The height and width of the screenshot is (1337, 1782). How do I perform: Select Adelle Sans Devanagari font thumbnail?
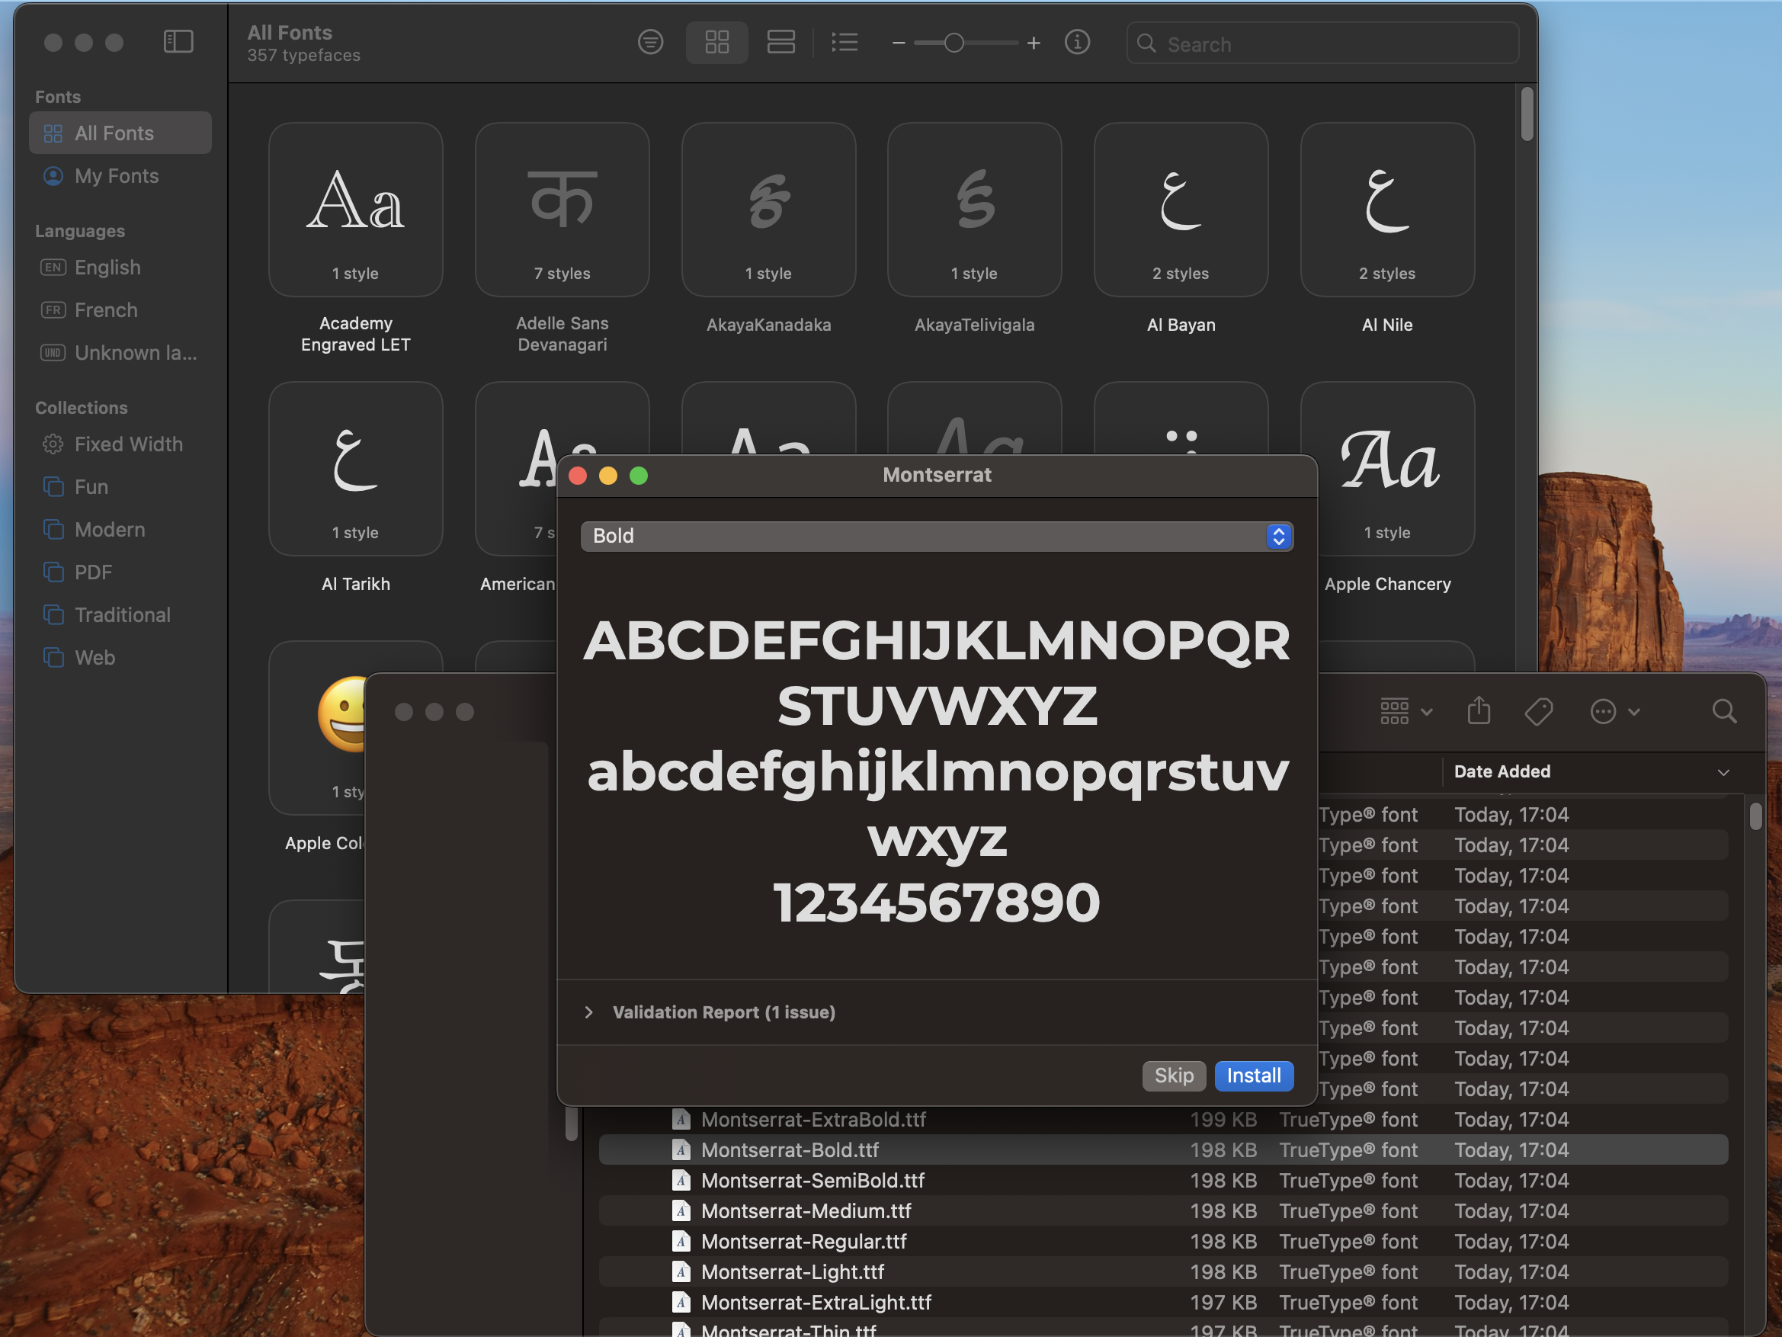pyautogui.click(x=562, y=210)
